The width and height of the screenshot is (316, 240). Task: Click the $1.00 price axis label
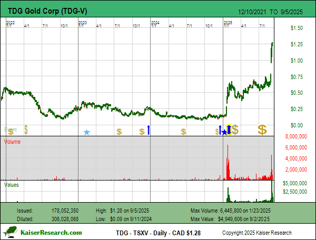pyautogui.click(x=297, y=61)
